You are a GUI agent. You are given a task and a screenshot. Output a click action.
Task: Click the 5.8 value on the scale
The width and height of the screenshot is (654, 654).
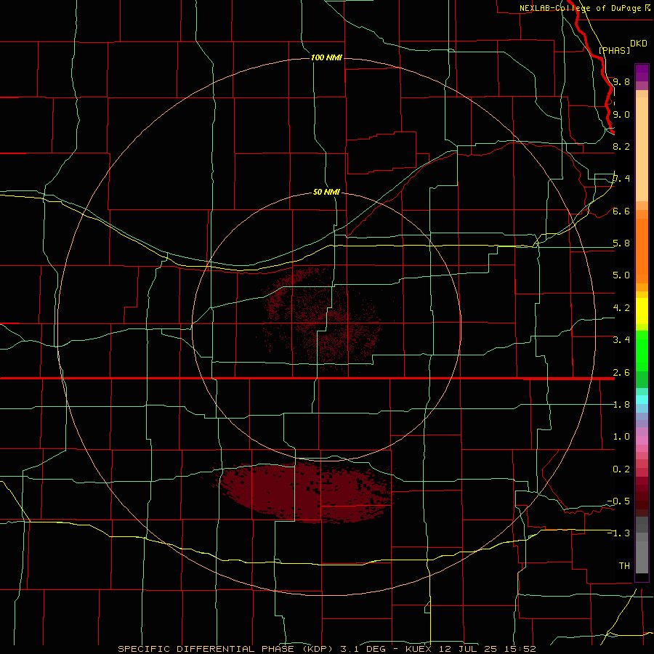point(621,243)
